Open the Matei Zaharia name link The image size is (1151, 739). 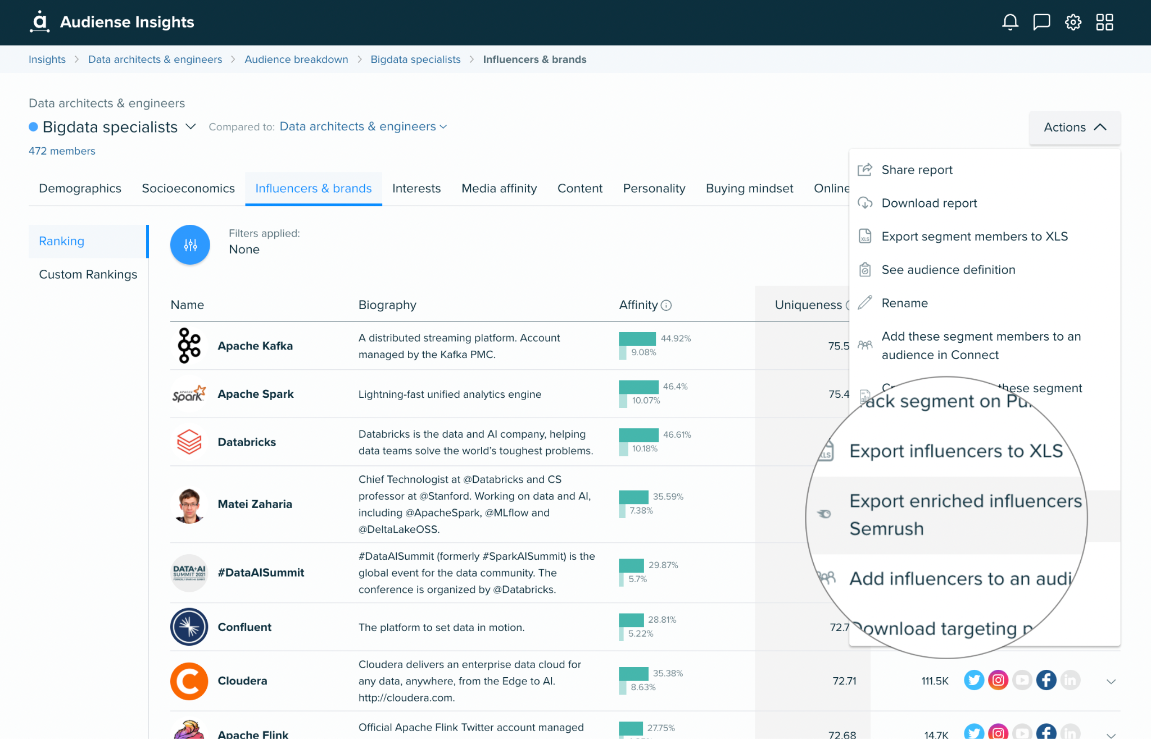coord(255,504)
